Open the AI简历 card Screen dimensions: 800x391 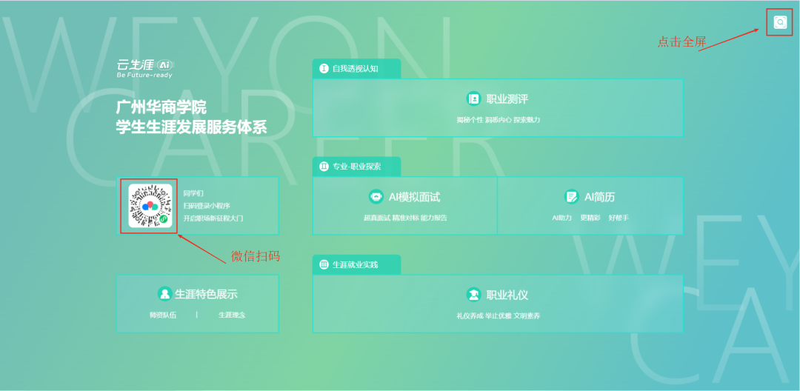click(x=590, y=205)
